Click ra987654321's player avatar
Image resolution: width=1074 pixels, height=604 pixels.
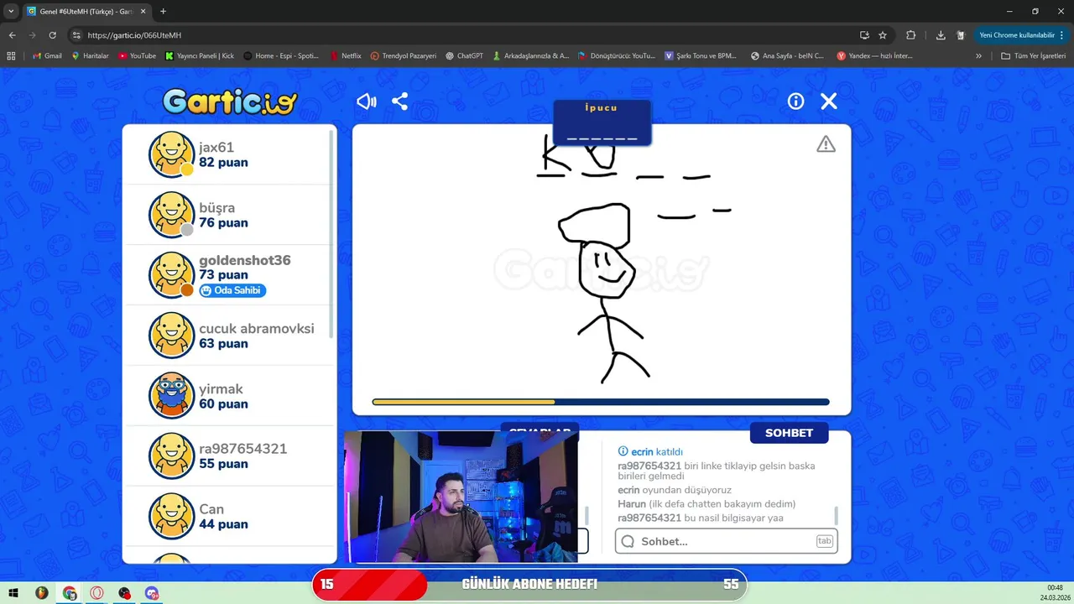pyautogui.click(x=172, y=456)
